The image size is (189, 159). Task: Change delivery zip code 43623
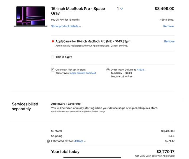click(141, 70)
